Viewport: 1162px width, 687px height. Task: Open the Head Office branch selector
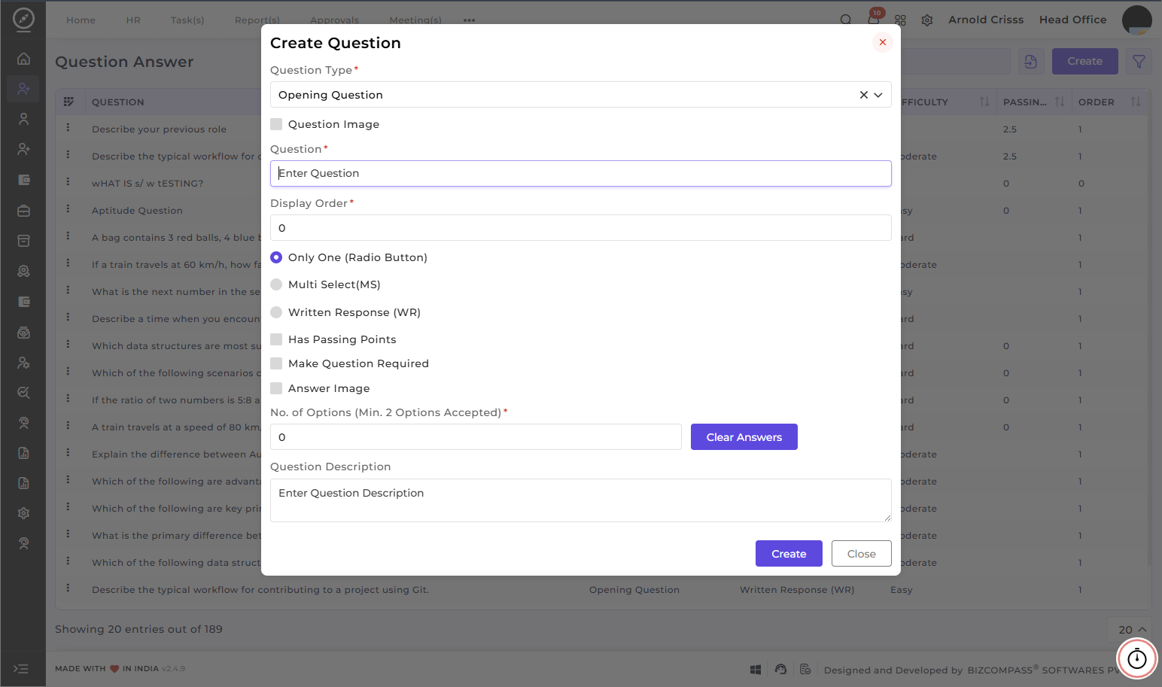click(1072, 20)
